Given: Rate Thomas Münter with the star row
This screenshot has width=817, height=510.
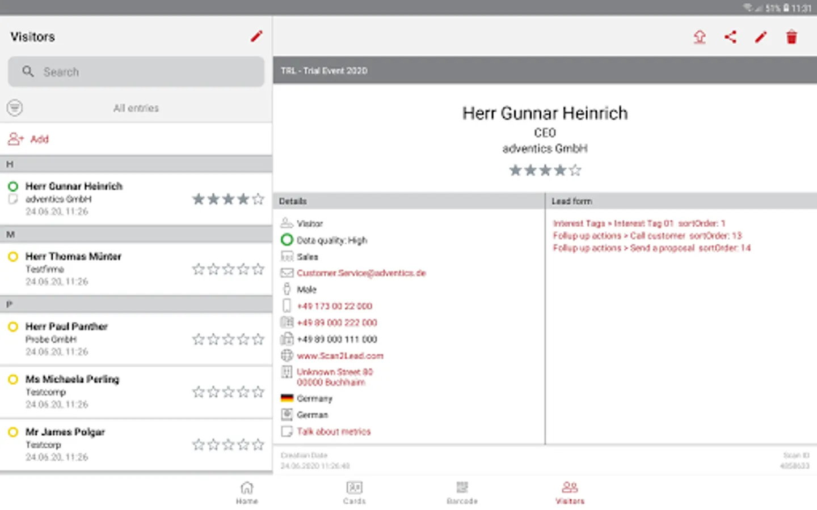Looking at the screenshot, I should (228, 269).
